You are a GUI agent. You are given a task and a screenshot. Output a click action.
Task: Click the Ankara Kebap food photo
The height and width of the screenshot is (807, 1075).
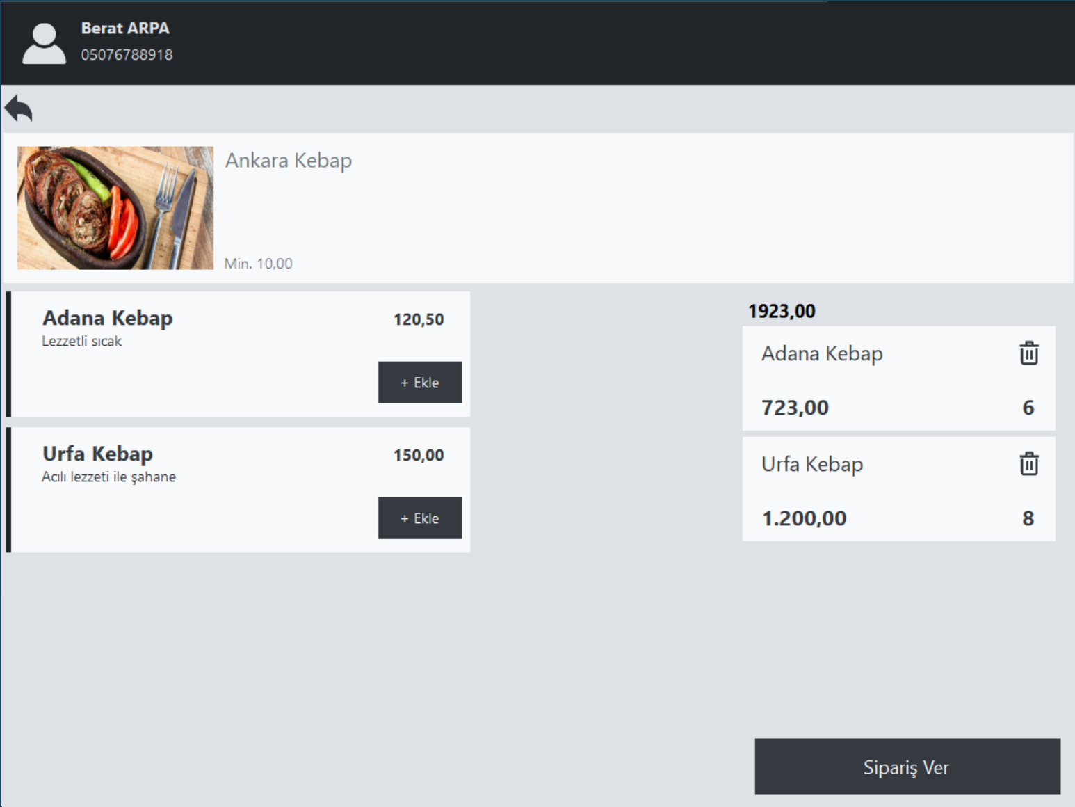[115, 207]
